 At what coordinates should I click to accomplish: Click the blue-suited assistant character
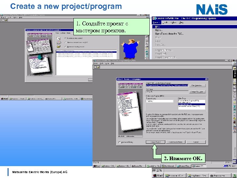(130, 49)
